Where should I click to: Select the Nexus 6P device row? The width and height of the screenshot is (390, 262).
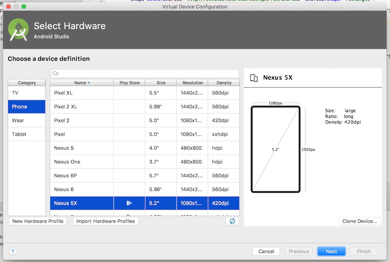pos(145,175)
